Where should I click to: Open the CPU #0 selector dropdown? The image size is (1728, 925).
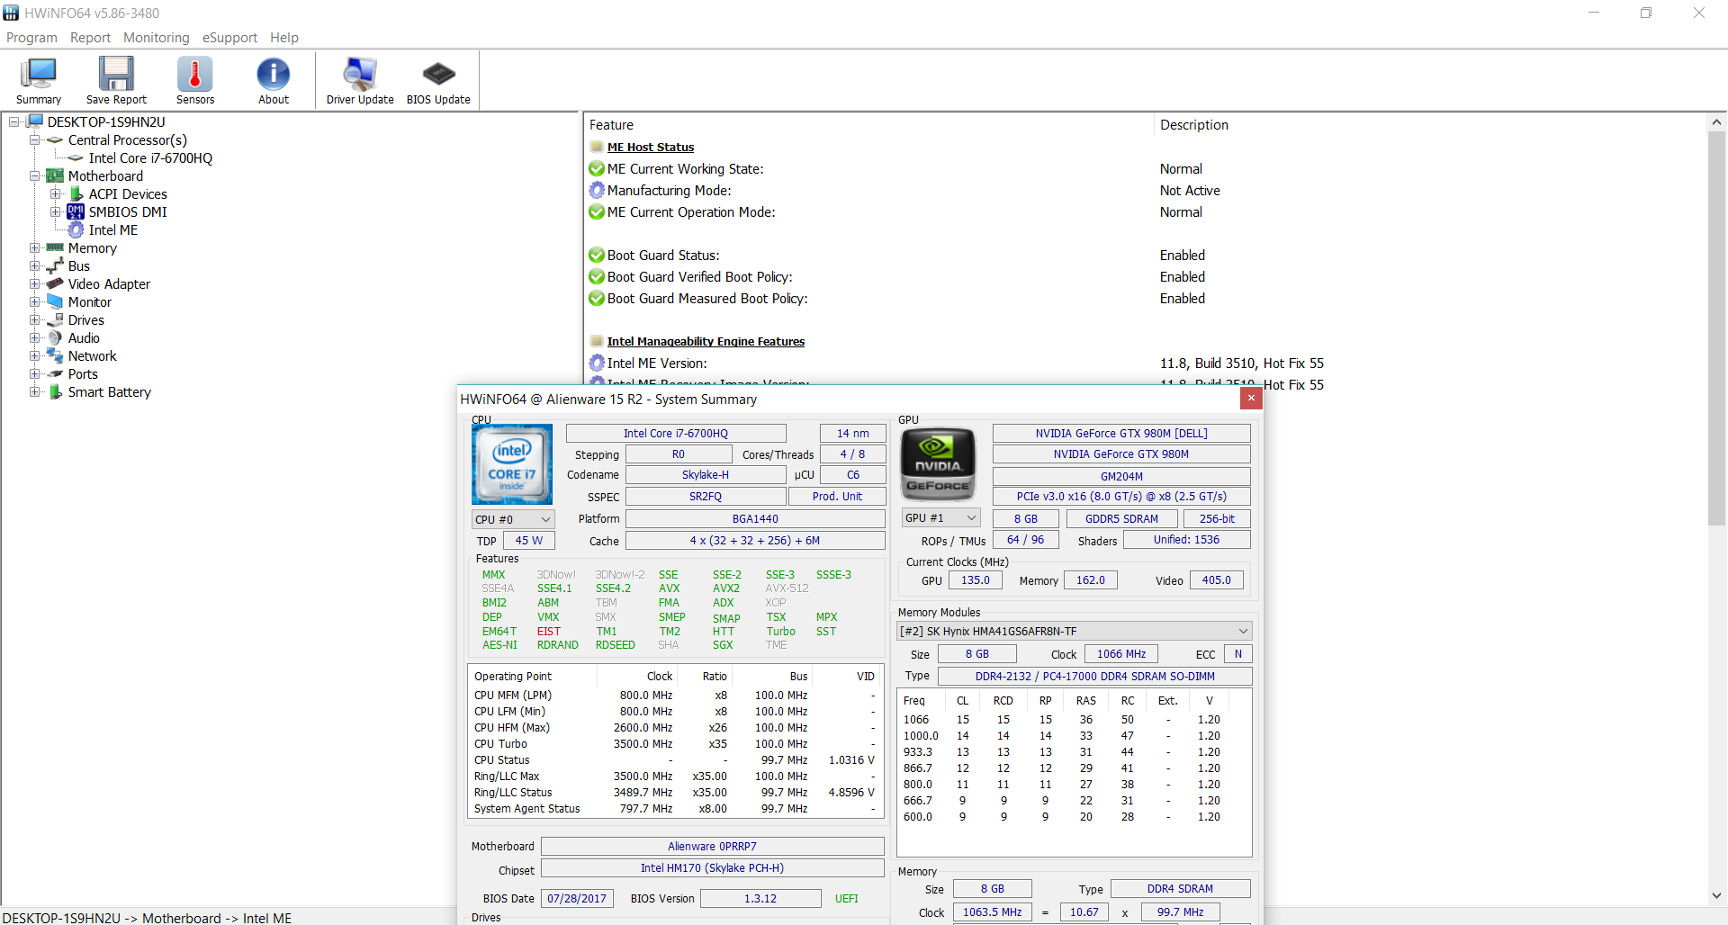pos(513,519)
